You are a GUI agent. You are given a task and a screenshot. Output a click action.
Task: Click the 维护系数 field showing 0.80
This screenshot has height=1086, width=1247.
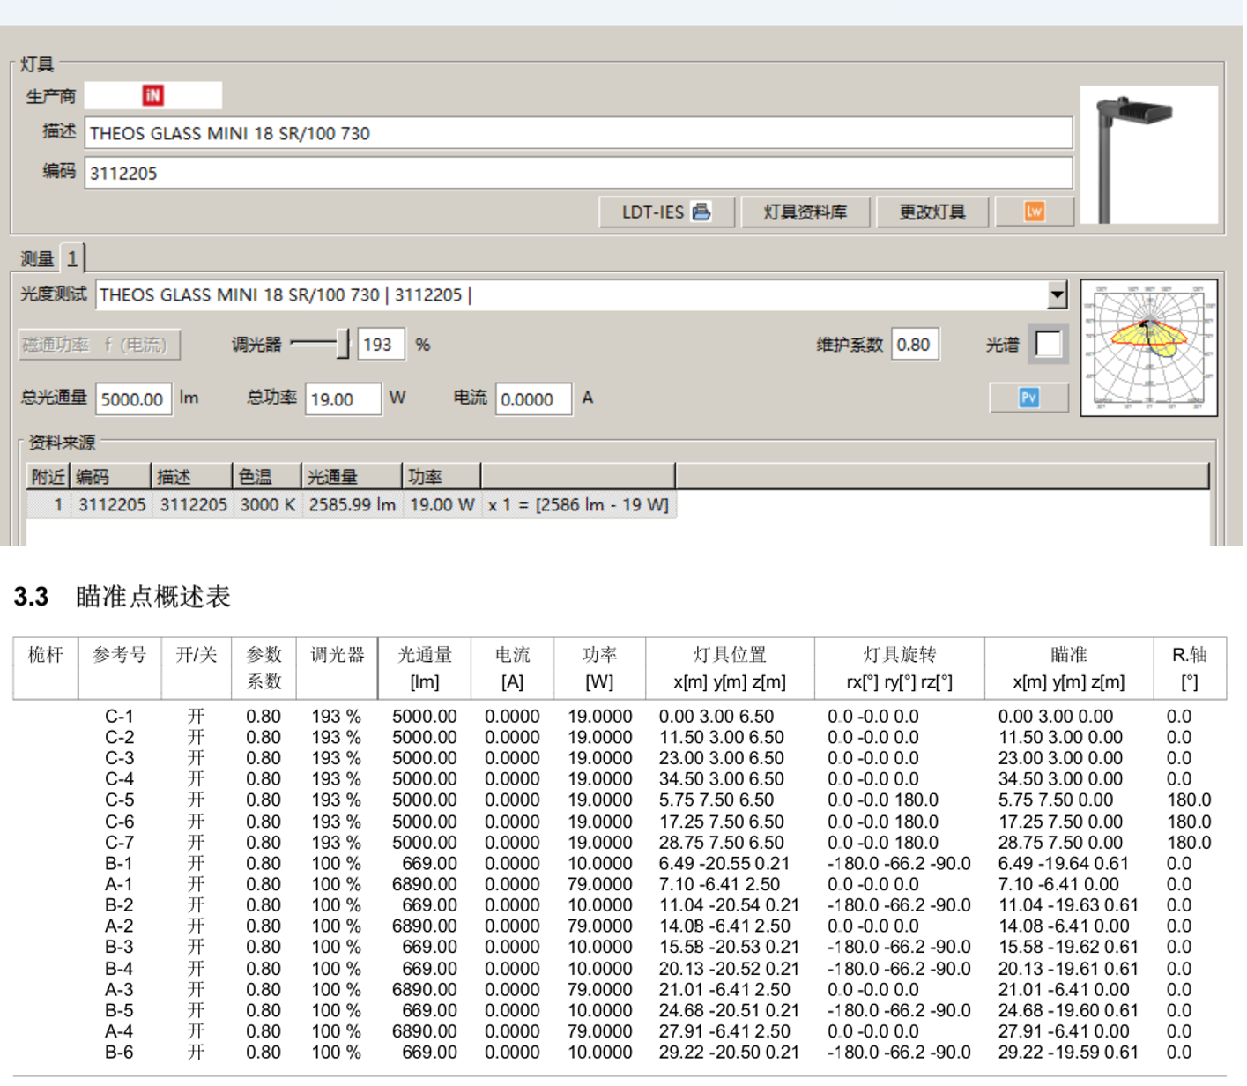click(x=914, y=345)
